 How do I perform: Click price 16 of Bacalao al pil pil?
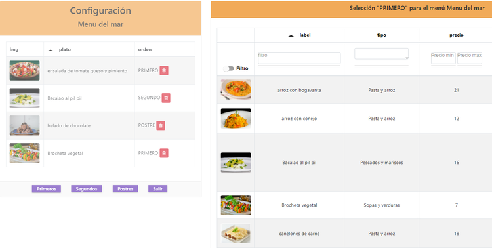[456, 163]
